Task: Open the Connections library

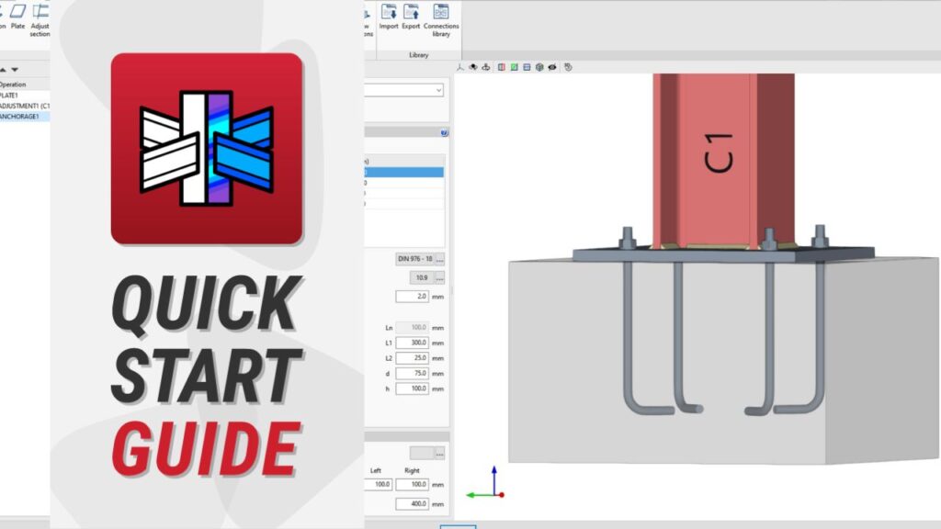Action: click(x=441, y=17)
